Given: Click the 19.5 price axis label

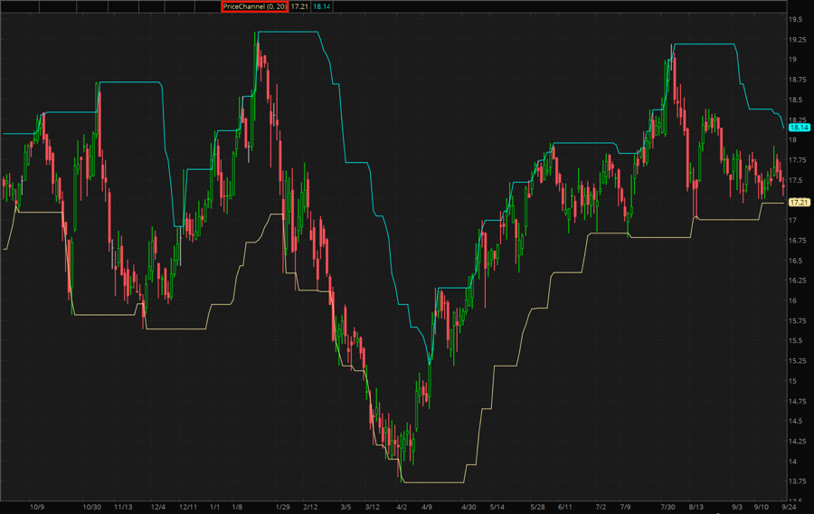Looking at the screenshot, I should point(797,19).
